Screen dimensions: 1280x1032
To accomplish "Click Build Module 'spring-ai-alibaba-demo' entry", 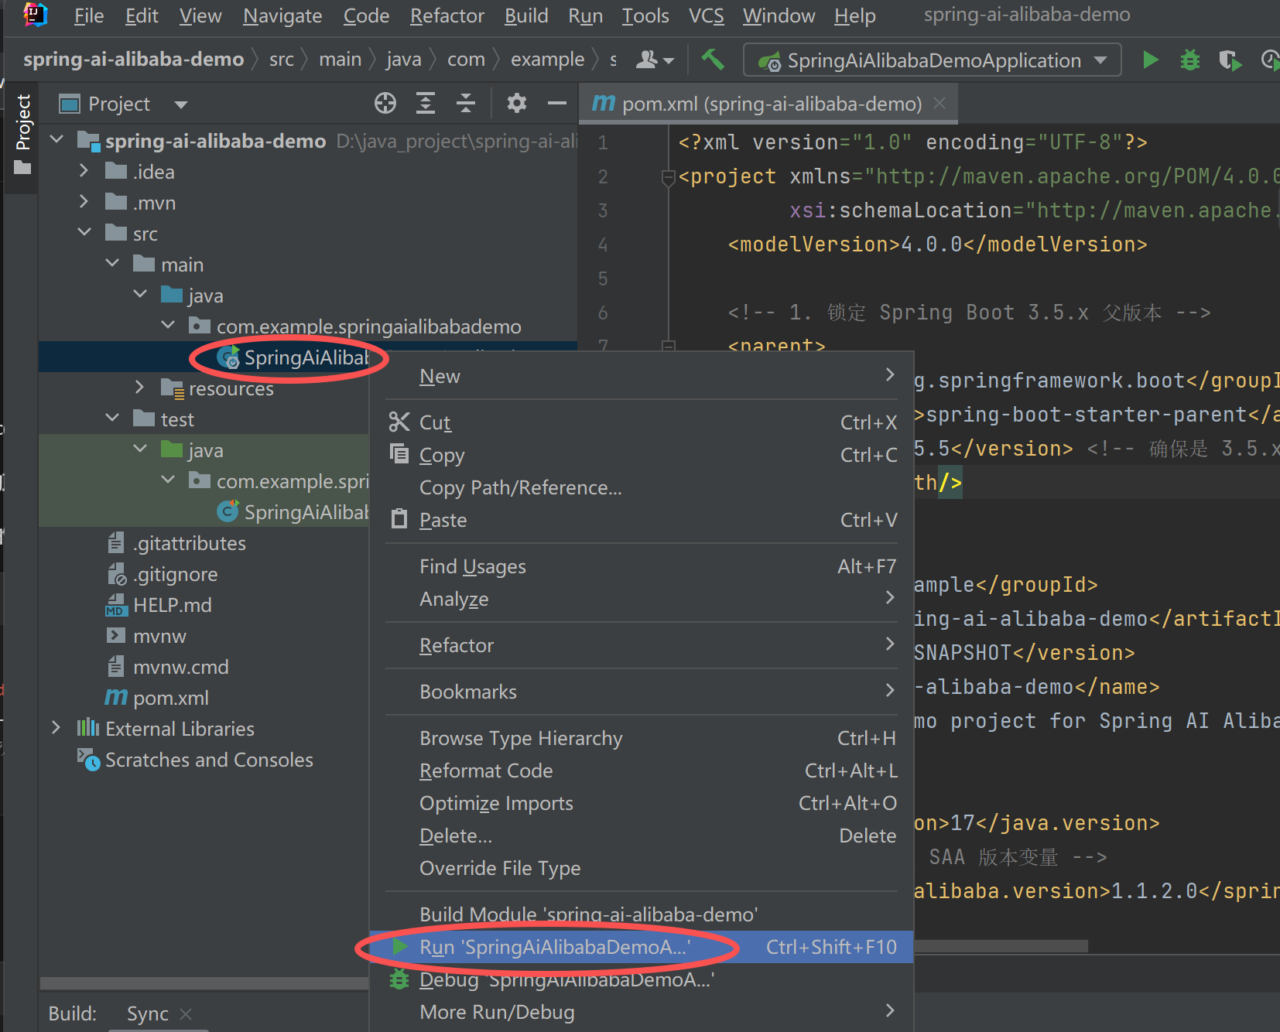I will (x=642, y=914).
